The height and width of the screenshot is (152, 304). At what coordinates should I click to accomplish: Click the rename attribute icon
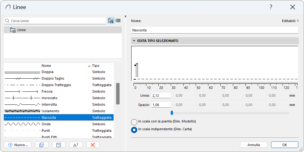76,145
